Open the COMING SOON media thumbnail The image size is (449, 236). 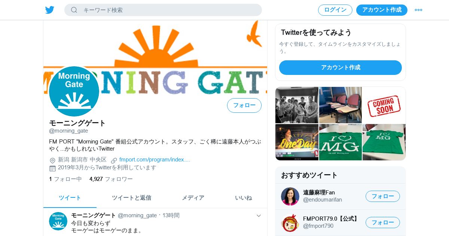click(x=384, y=105)
